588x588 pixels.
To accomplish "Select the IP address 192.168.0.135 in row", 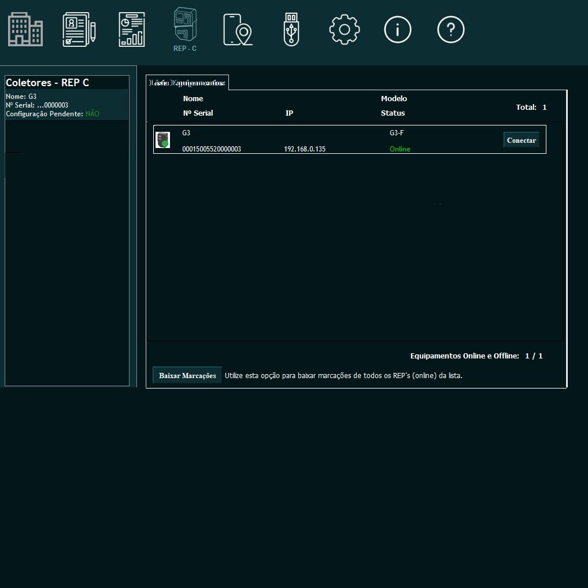I will (305, 149).
